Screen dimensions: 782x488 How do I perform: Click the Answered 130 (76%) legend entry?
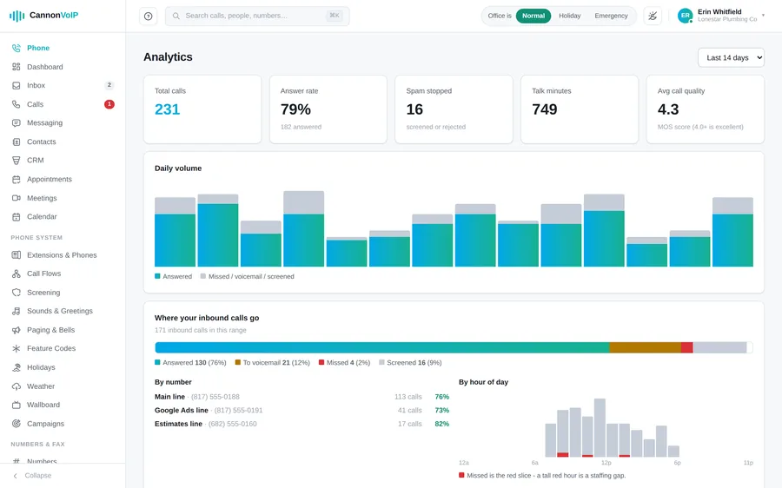[x=190, y=362]
